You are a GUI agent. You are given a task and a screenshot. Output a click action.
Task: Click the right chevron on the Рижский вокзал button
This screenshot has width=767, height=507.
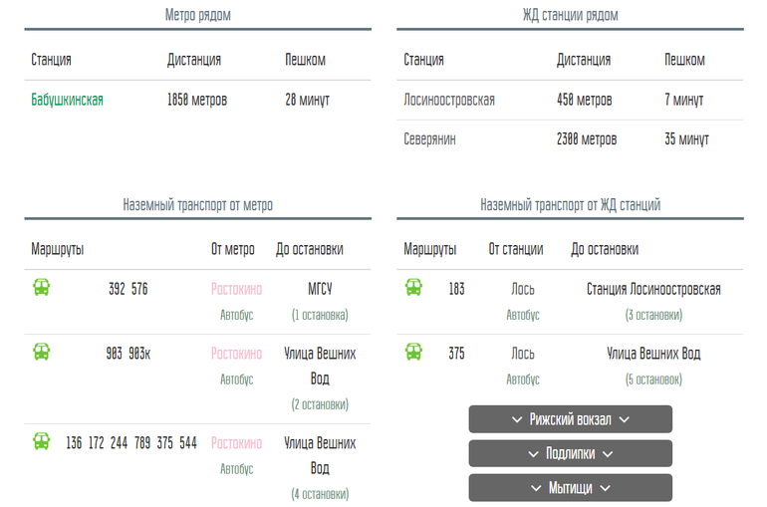[625, 419]
